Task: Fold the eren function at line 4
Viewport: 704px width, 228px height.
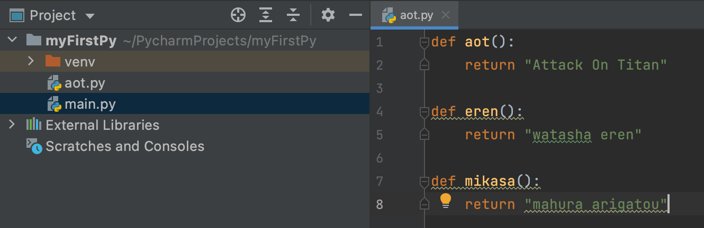Action: pyautogui.click(x=423, y=112)
